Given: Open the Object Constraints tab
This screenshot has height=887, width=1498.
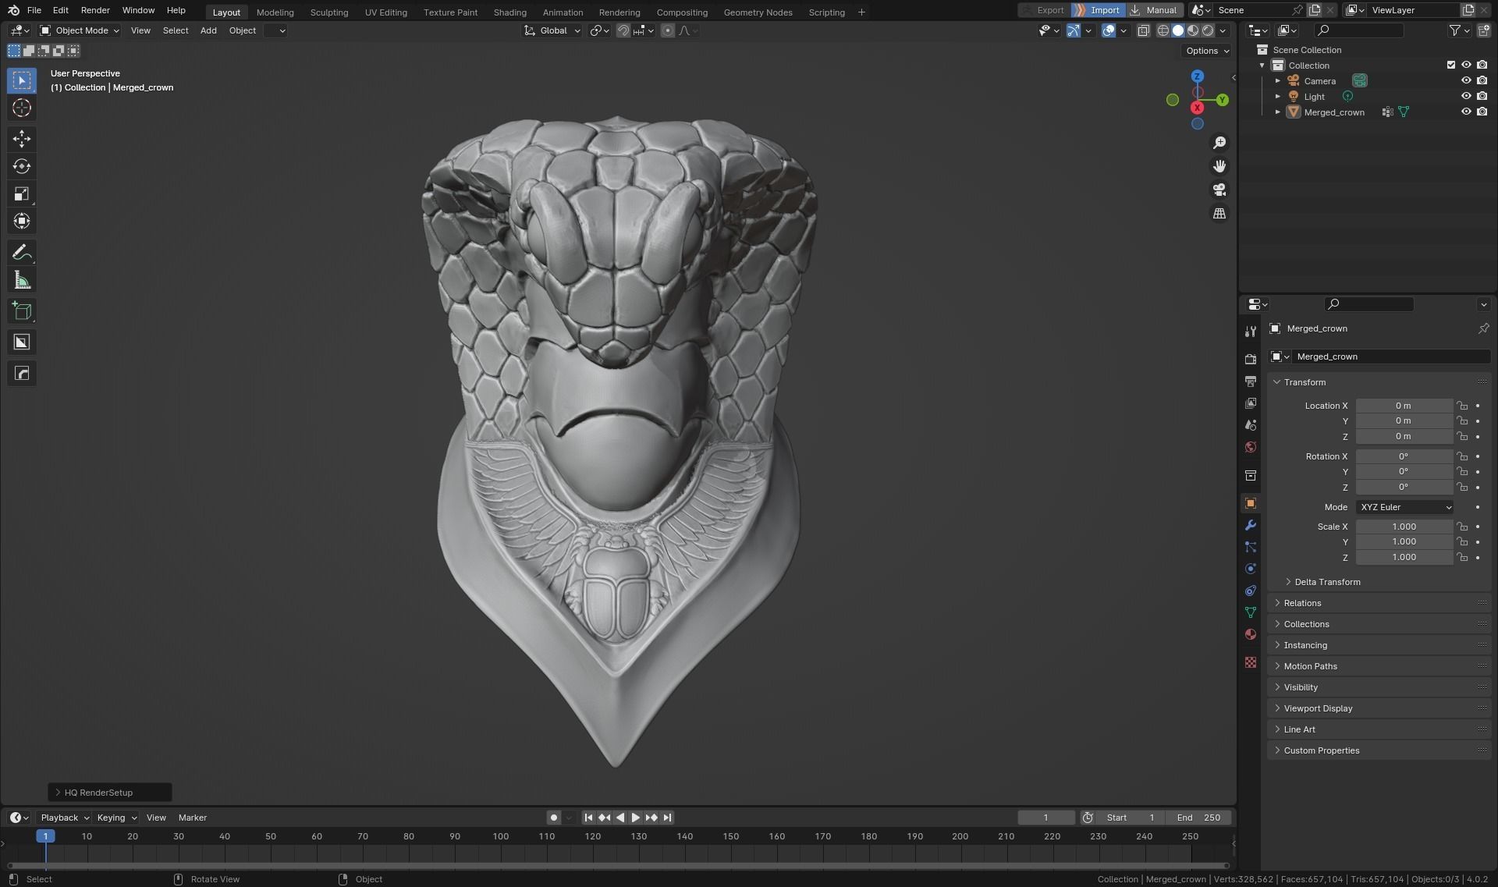Looking at the screenshot, I should (x=1251, y=591).
